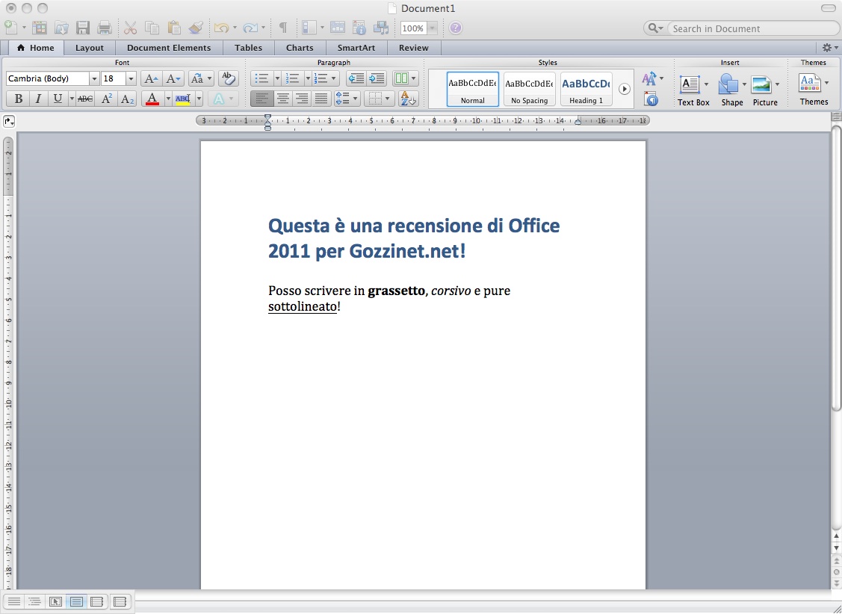Click the Print icon in toolbar
The height and width of the screenshot is (614, 842).
[x=104, y=28]
